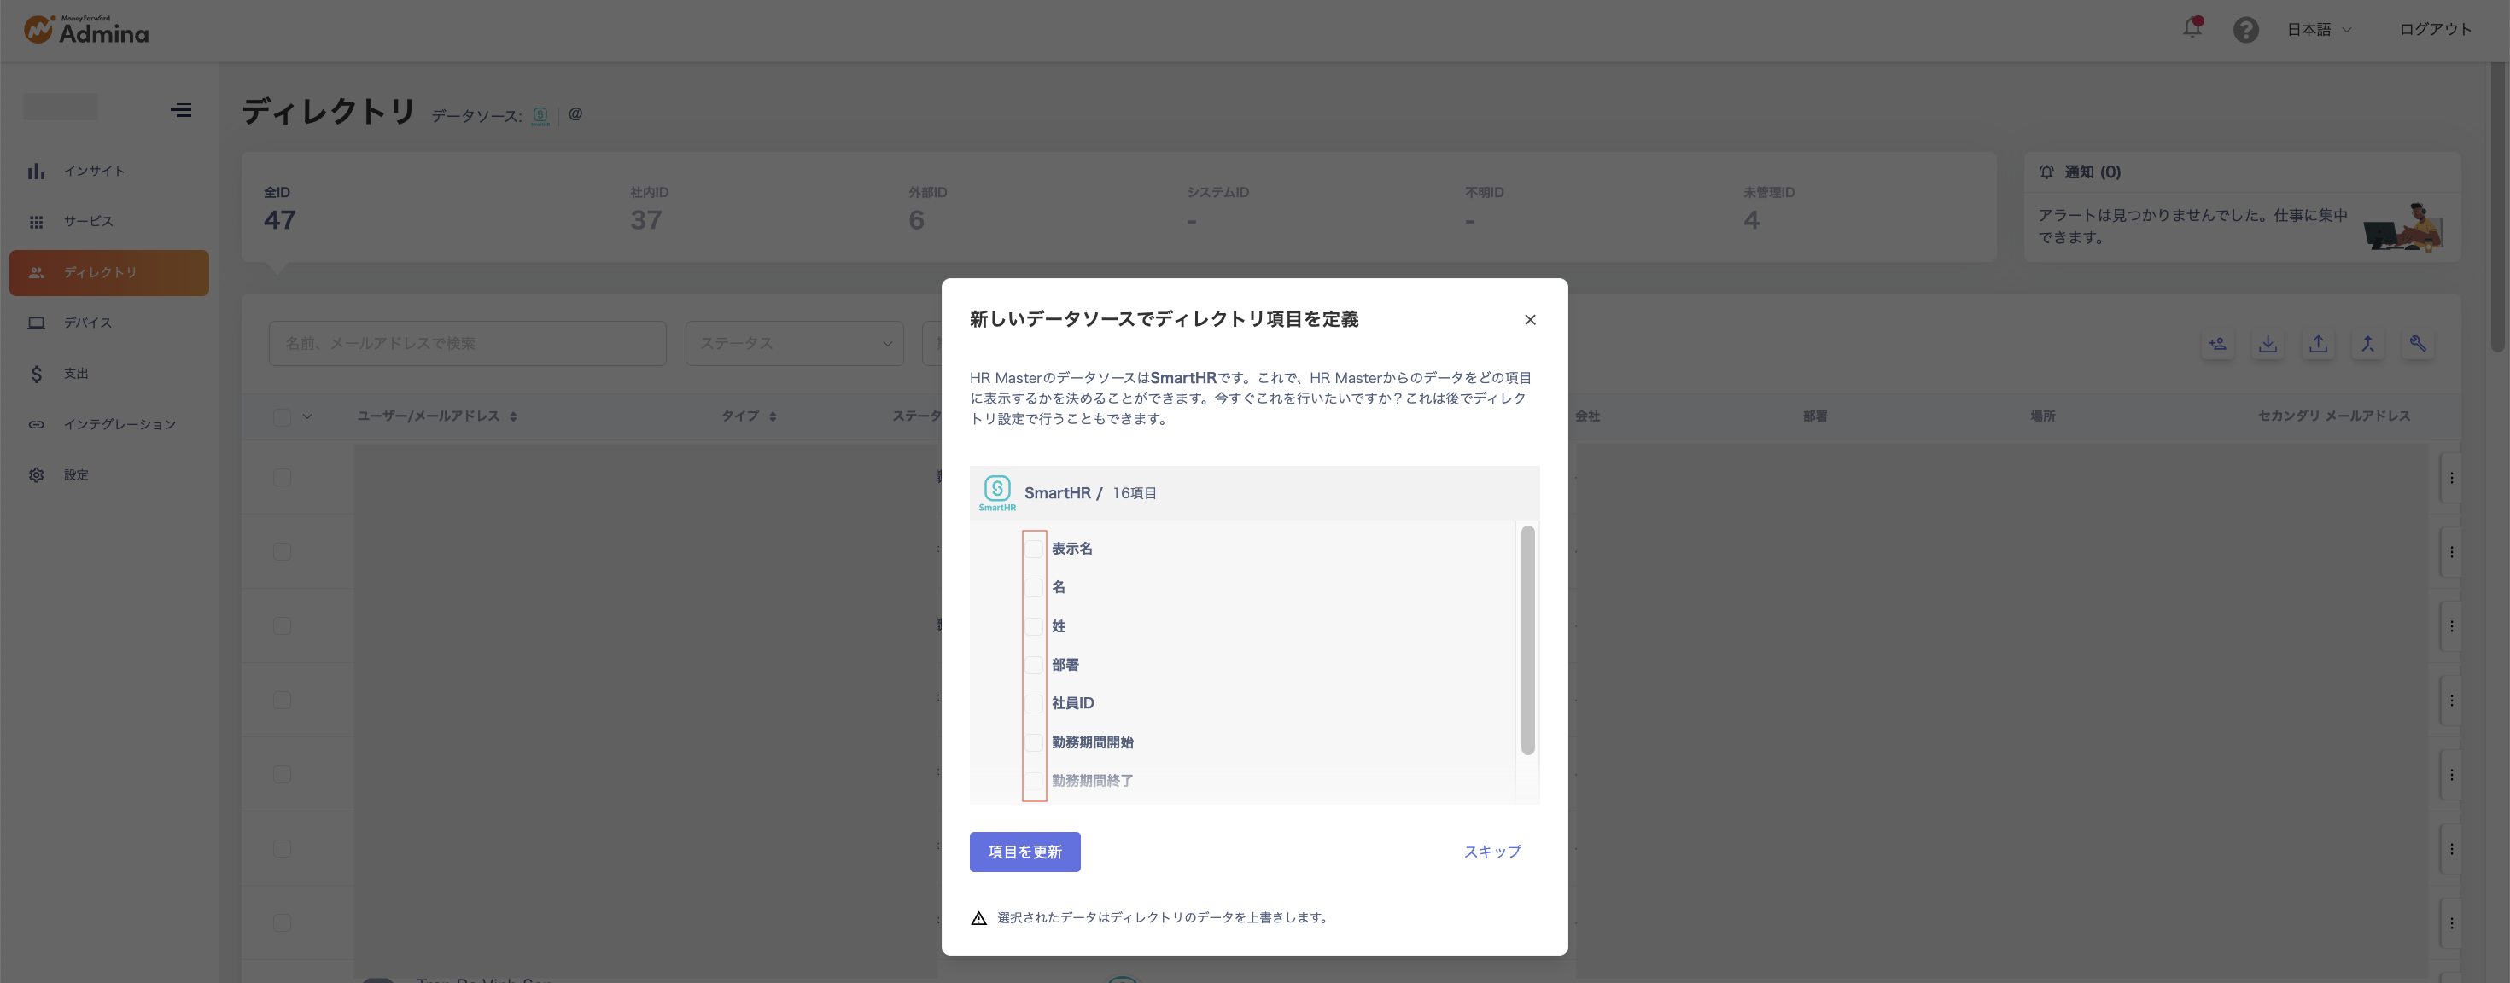Click the add user icon button

[2218, 343]
